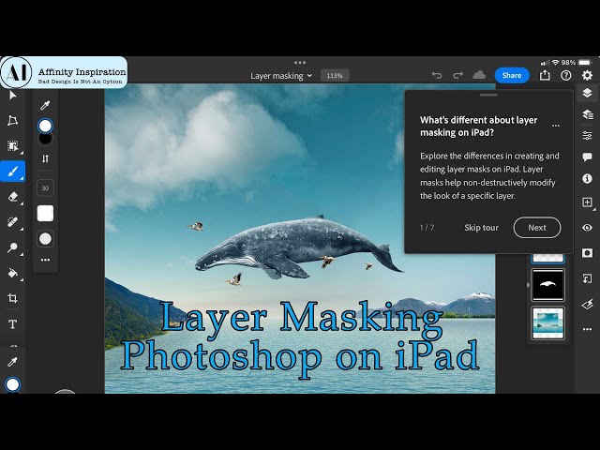This screenshot has height=450, width=600.
Task: Adjust brush size value 30
Action: (x=45, y=187)
